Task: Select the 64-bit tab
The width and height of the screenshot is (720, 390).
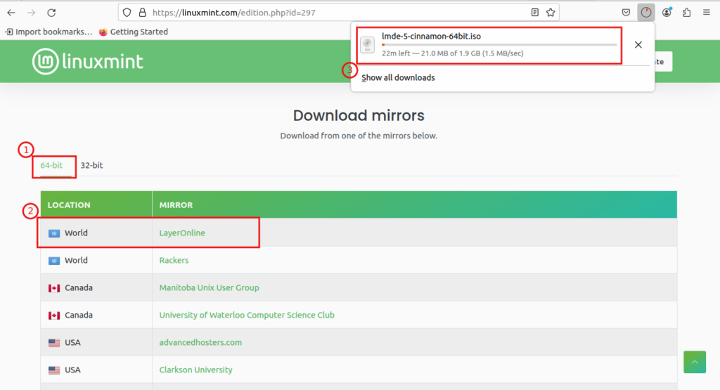Action: coord(51,165)
